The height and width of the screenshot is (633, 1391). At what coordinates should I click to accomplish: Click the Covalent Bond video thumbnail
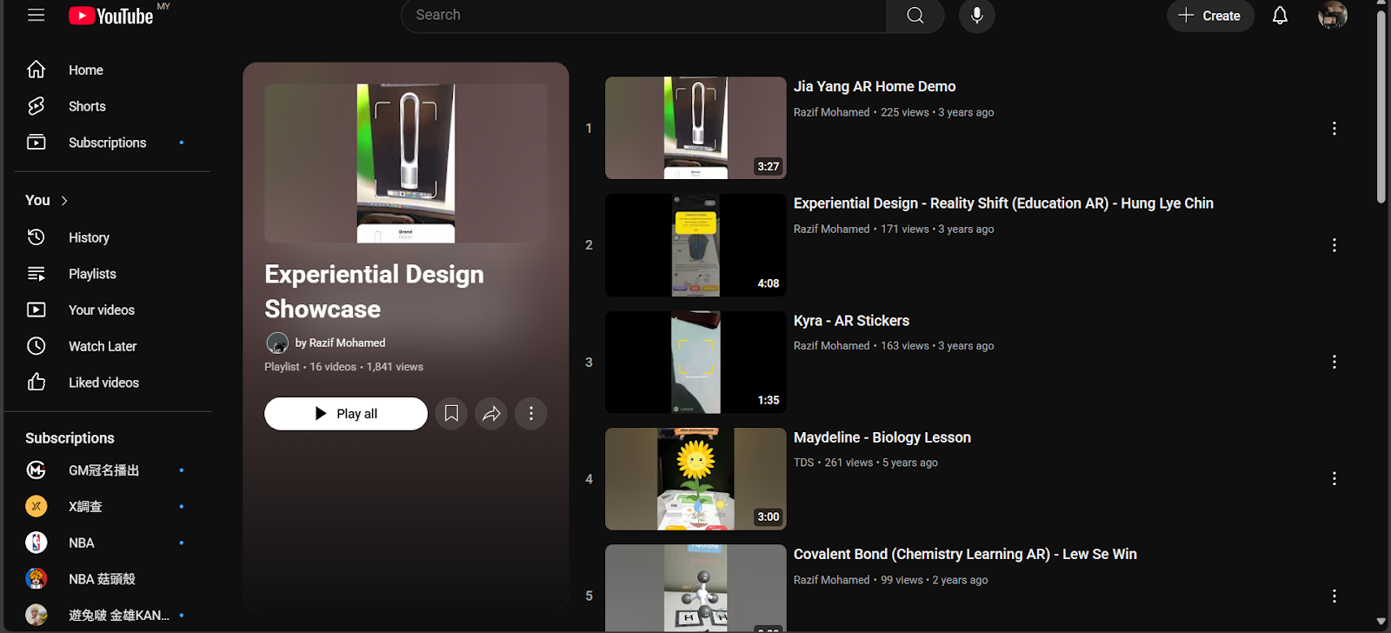tap(695, 589)
